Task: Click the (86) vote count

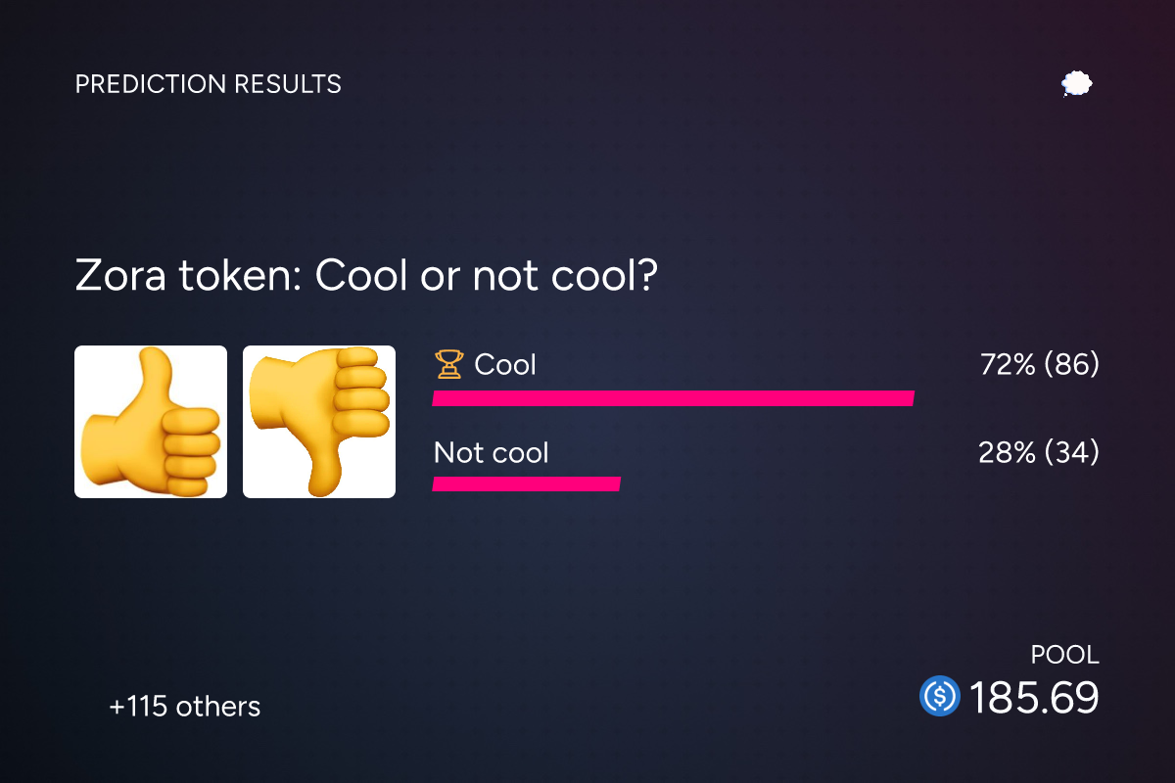Action: click(x=1072, y=365)
